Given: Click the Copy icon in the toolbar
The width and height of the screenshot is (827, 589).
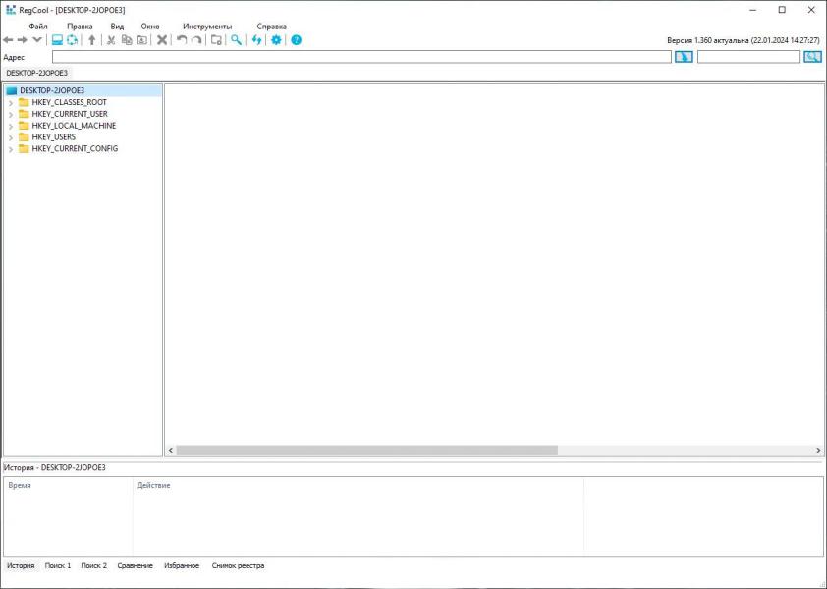Looking at the screenshot, I should (x=127, y=40).
